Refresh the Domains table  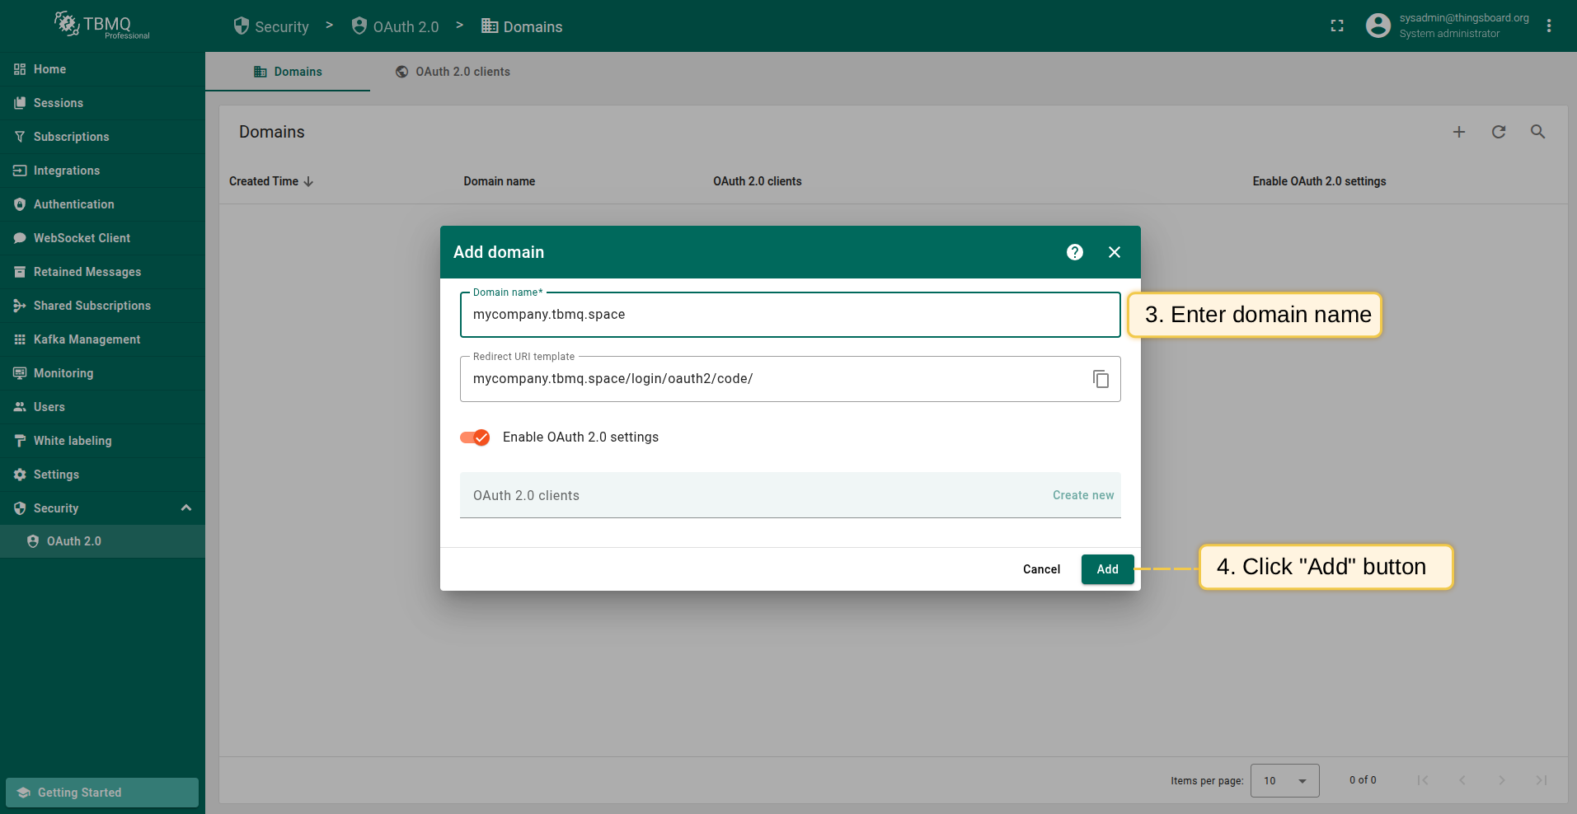1498,132
